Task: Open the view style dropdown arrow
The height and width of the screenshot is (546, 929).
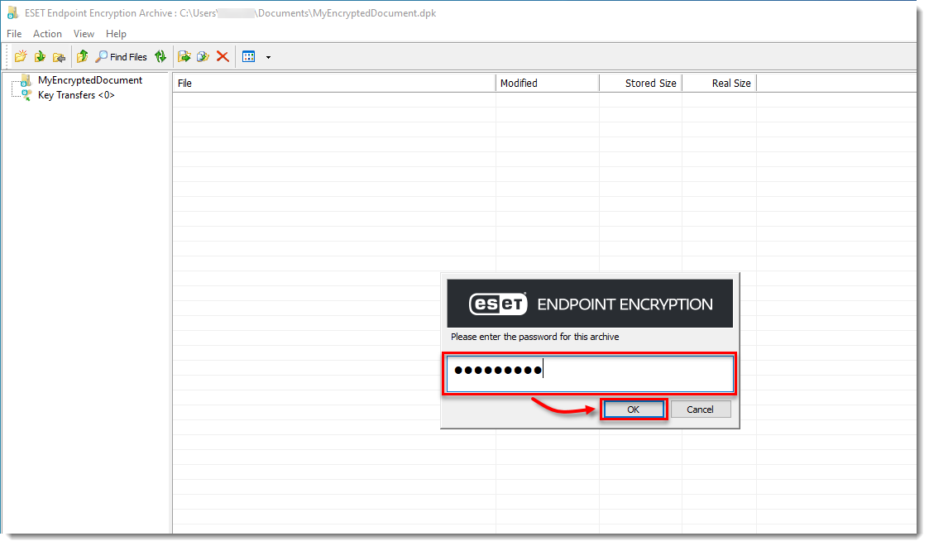Action: coord(266,56)
